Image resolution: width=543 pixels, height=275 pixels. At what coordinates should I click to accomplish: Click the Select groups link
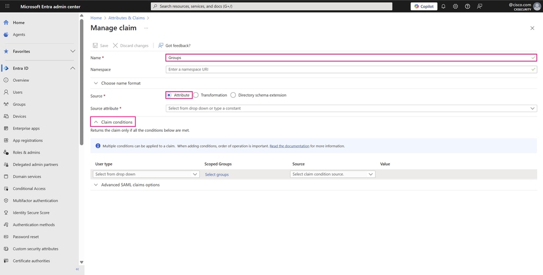217,175
